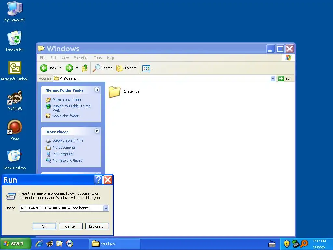333x250 pixels.
Task: Open the Back history dropdown arrow
Action: coord(60,68)
